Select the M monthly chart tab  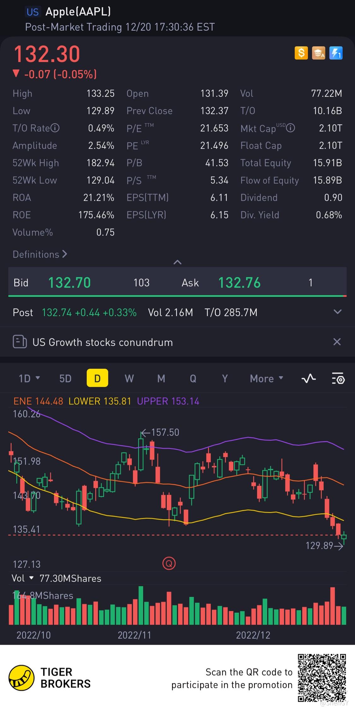(161, 378)
